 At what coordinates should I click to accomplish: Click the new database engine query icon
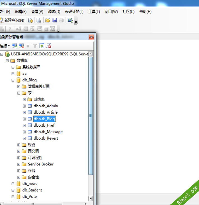pos(30,20)
